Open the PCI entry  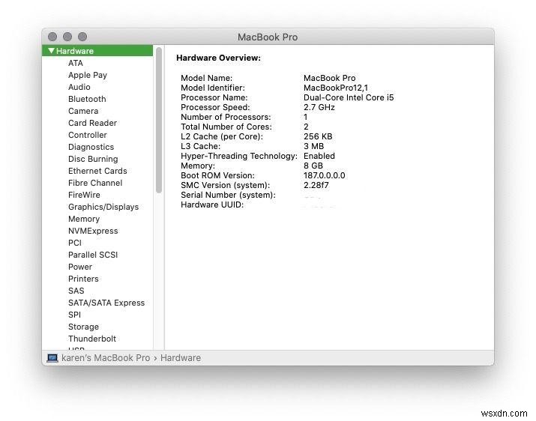coord(75,243)
